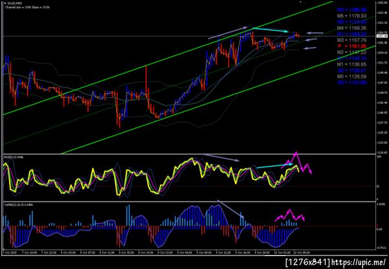Click the M0 = 1126.09 pivot label
Image resolution: width=389 pixels, height=269 pixels.
352,76
